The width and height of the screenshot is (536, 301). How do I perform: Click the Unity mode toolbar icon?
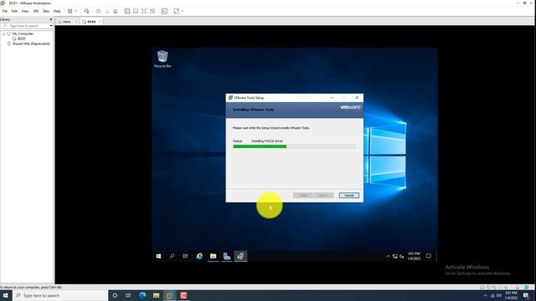click(x=152, y=11)
